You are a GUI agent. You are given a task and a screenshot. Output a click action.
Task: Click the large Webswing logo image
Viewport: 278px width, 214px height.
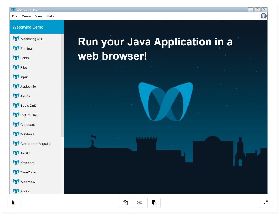coord(166,102)
